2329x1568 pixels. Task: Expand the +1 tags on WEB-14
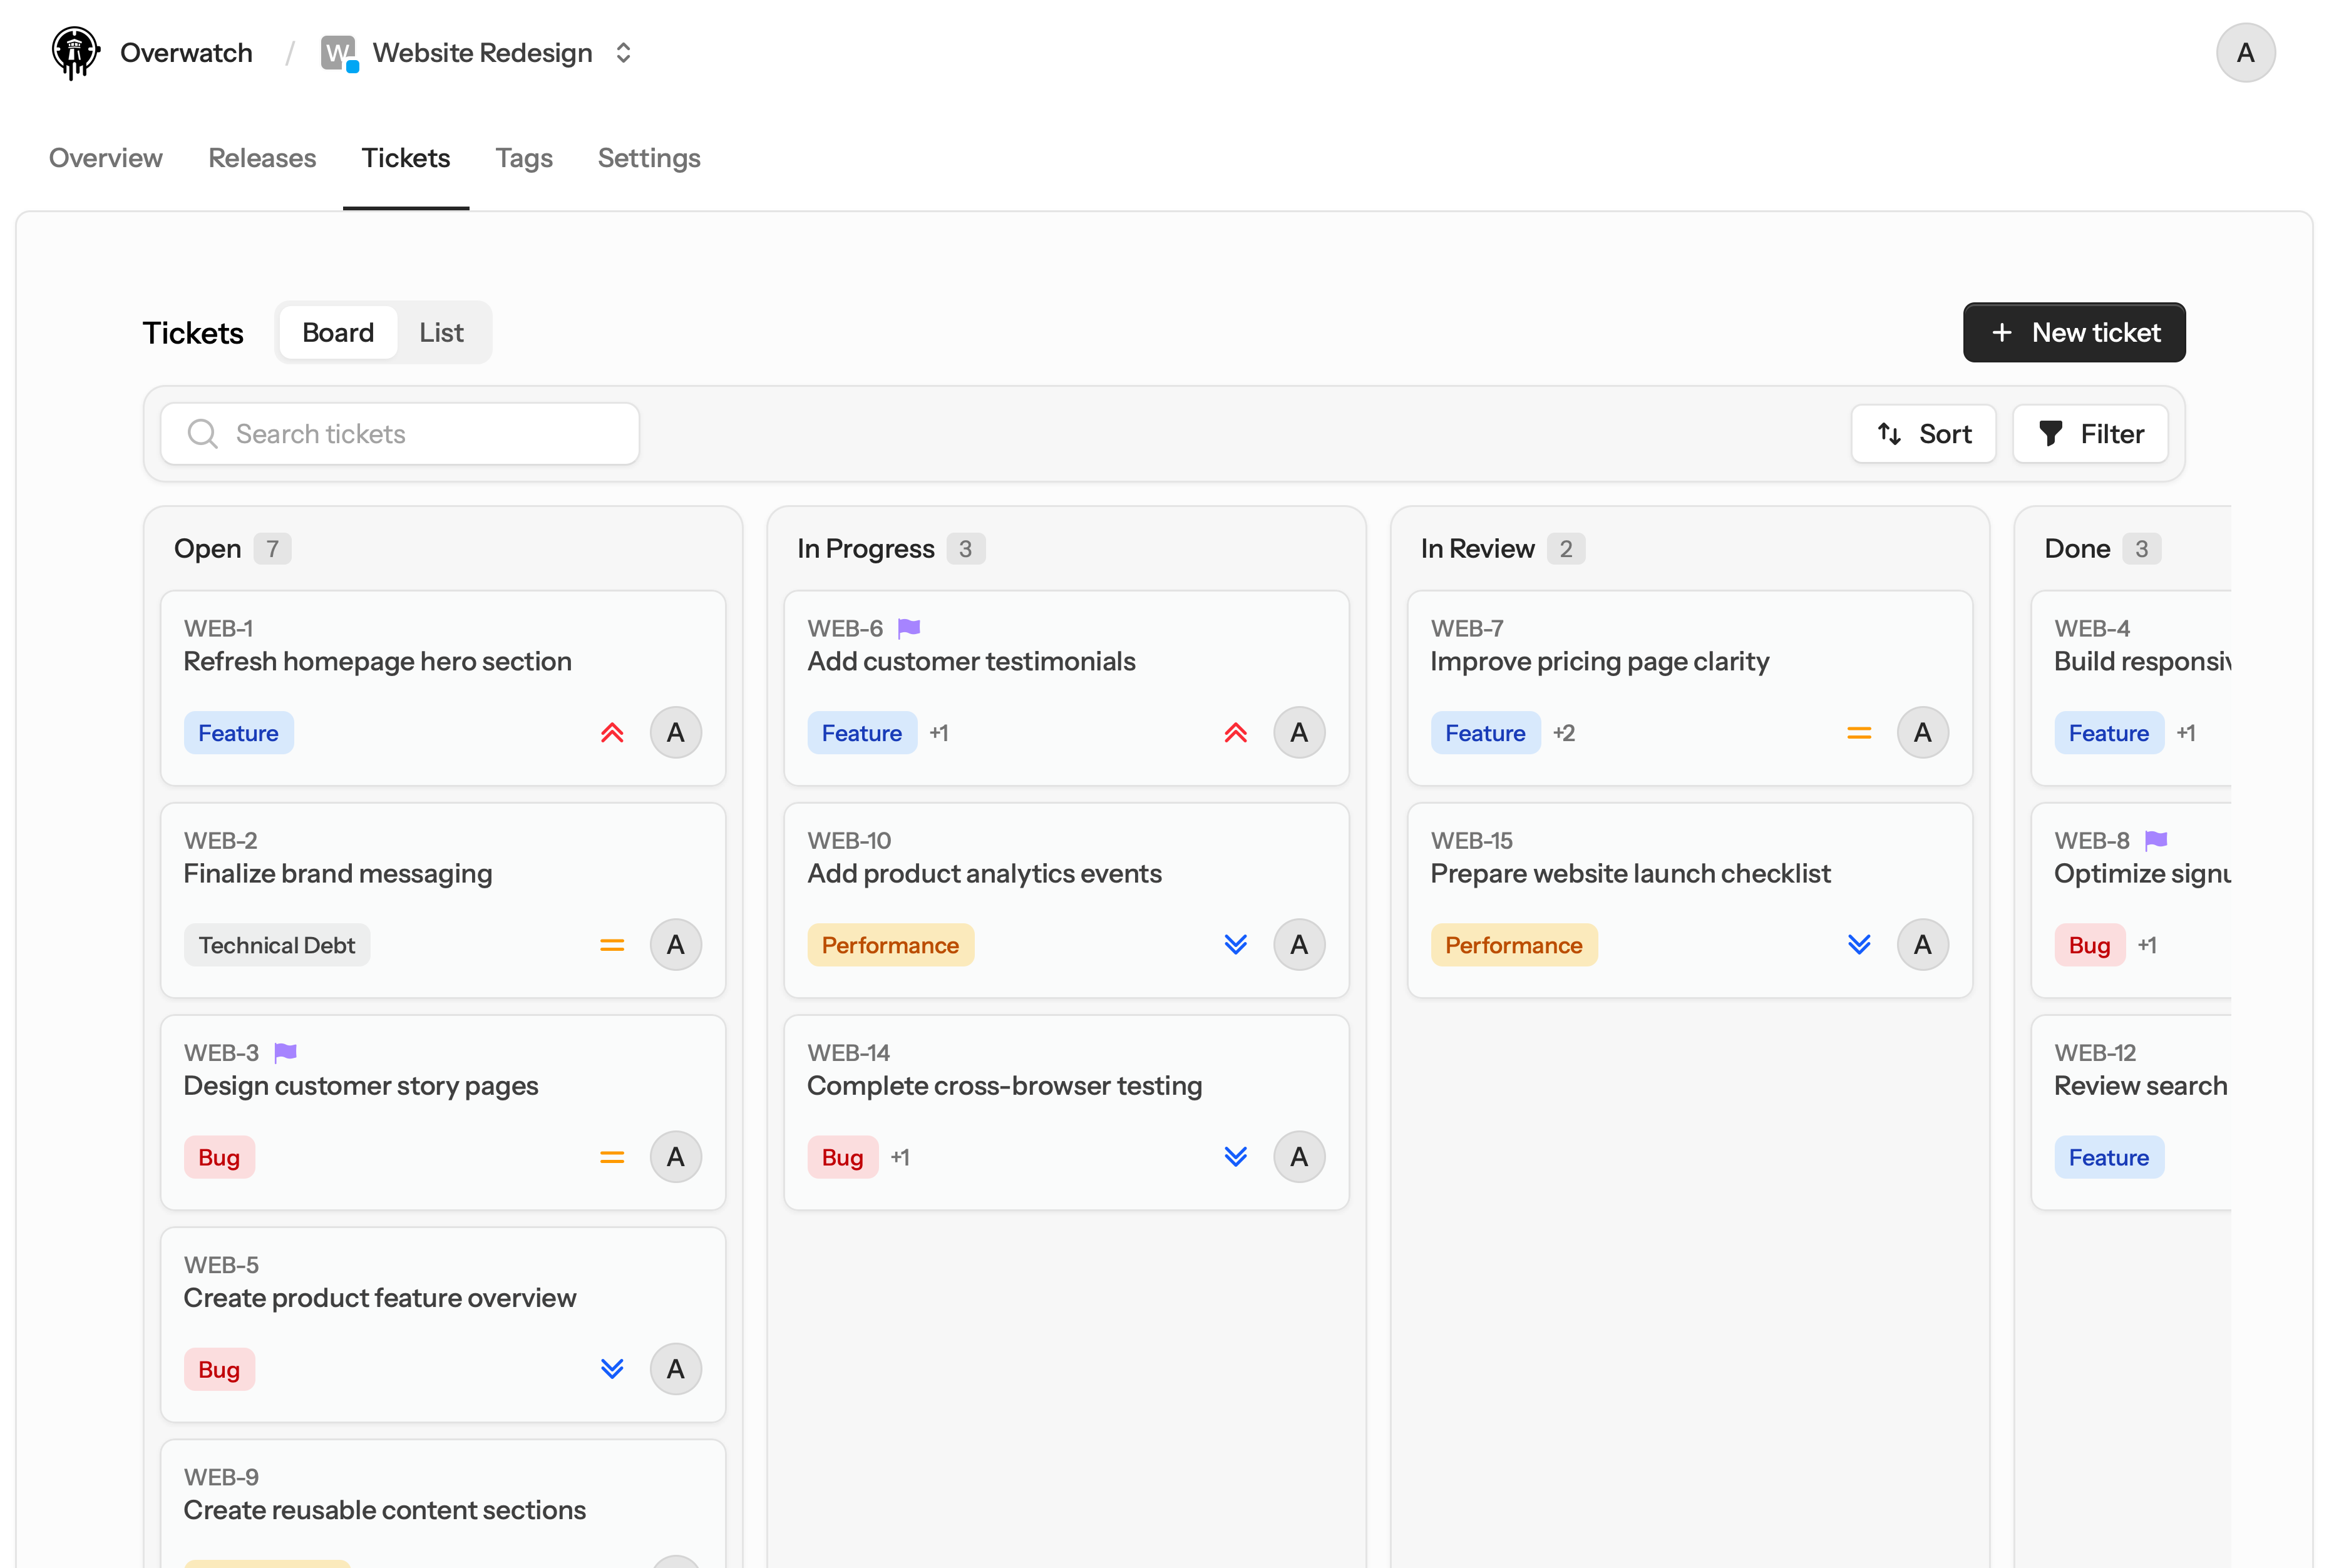click(x=900, y=1157)
